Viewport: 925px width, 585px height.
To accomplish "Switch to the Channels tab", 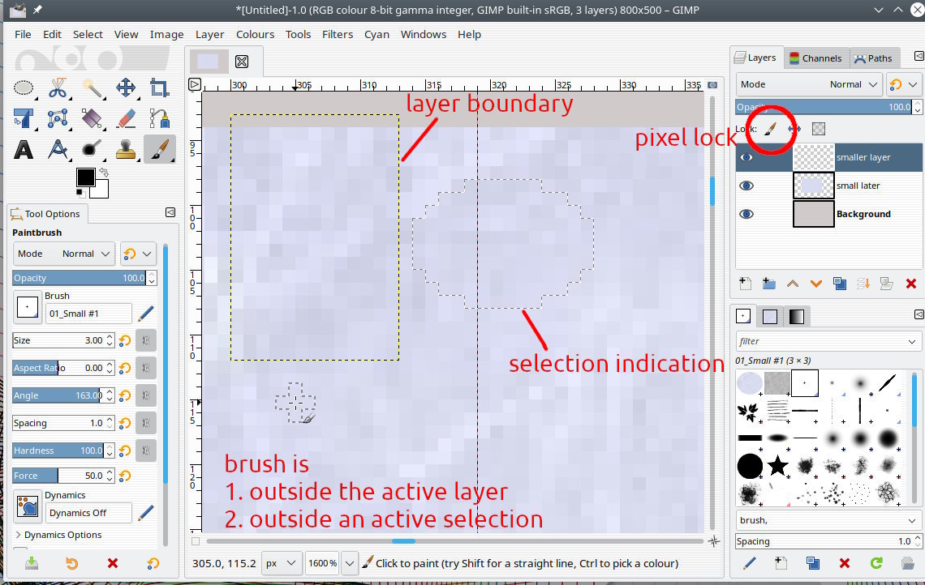I will point(815,58).
